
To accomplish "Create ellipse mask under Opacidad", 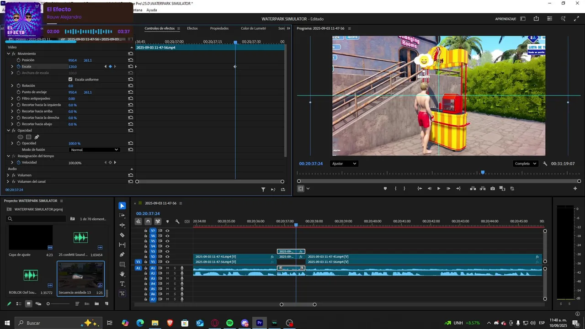I will (x=20, y=137).
